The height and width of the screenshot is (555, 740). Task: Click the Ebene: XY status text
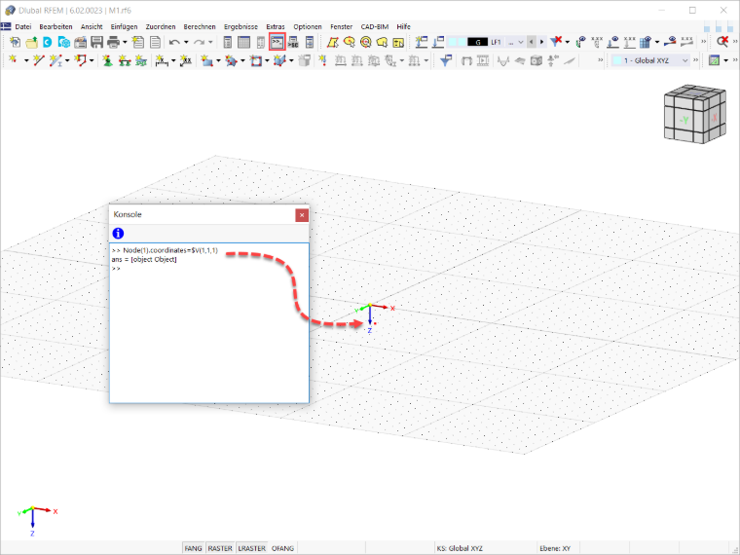pyautogui.click(x=555, y=548)
